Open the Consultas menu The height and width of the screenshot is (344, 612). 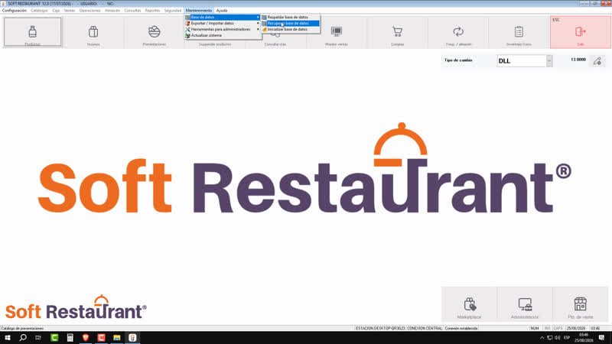(x=132, y=11)
